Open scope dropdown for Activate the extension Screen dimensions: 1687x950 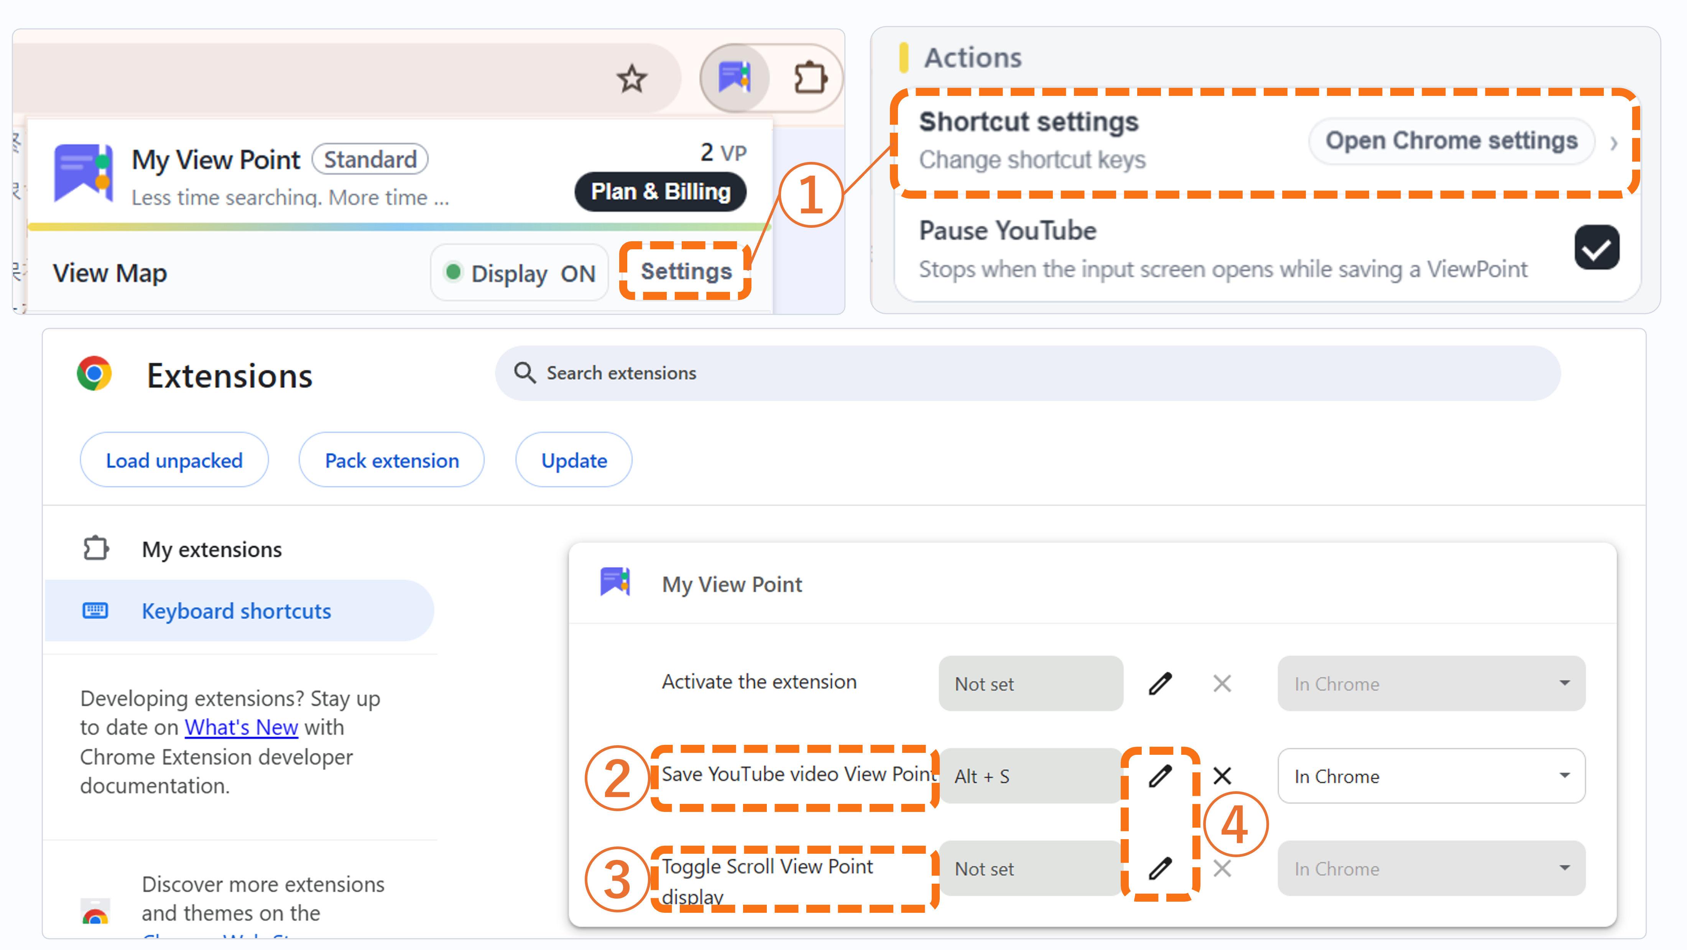tap(1432, 683)
